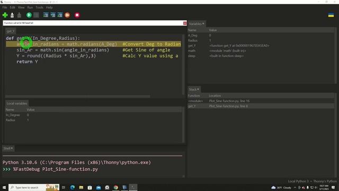Click the get_Y function variable row
Viewport: 339px width, 191px height.
[261, 46]
